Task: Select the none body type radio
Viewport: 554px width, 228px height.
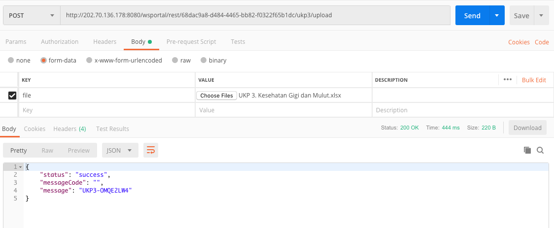Action: pos(11,61)
